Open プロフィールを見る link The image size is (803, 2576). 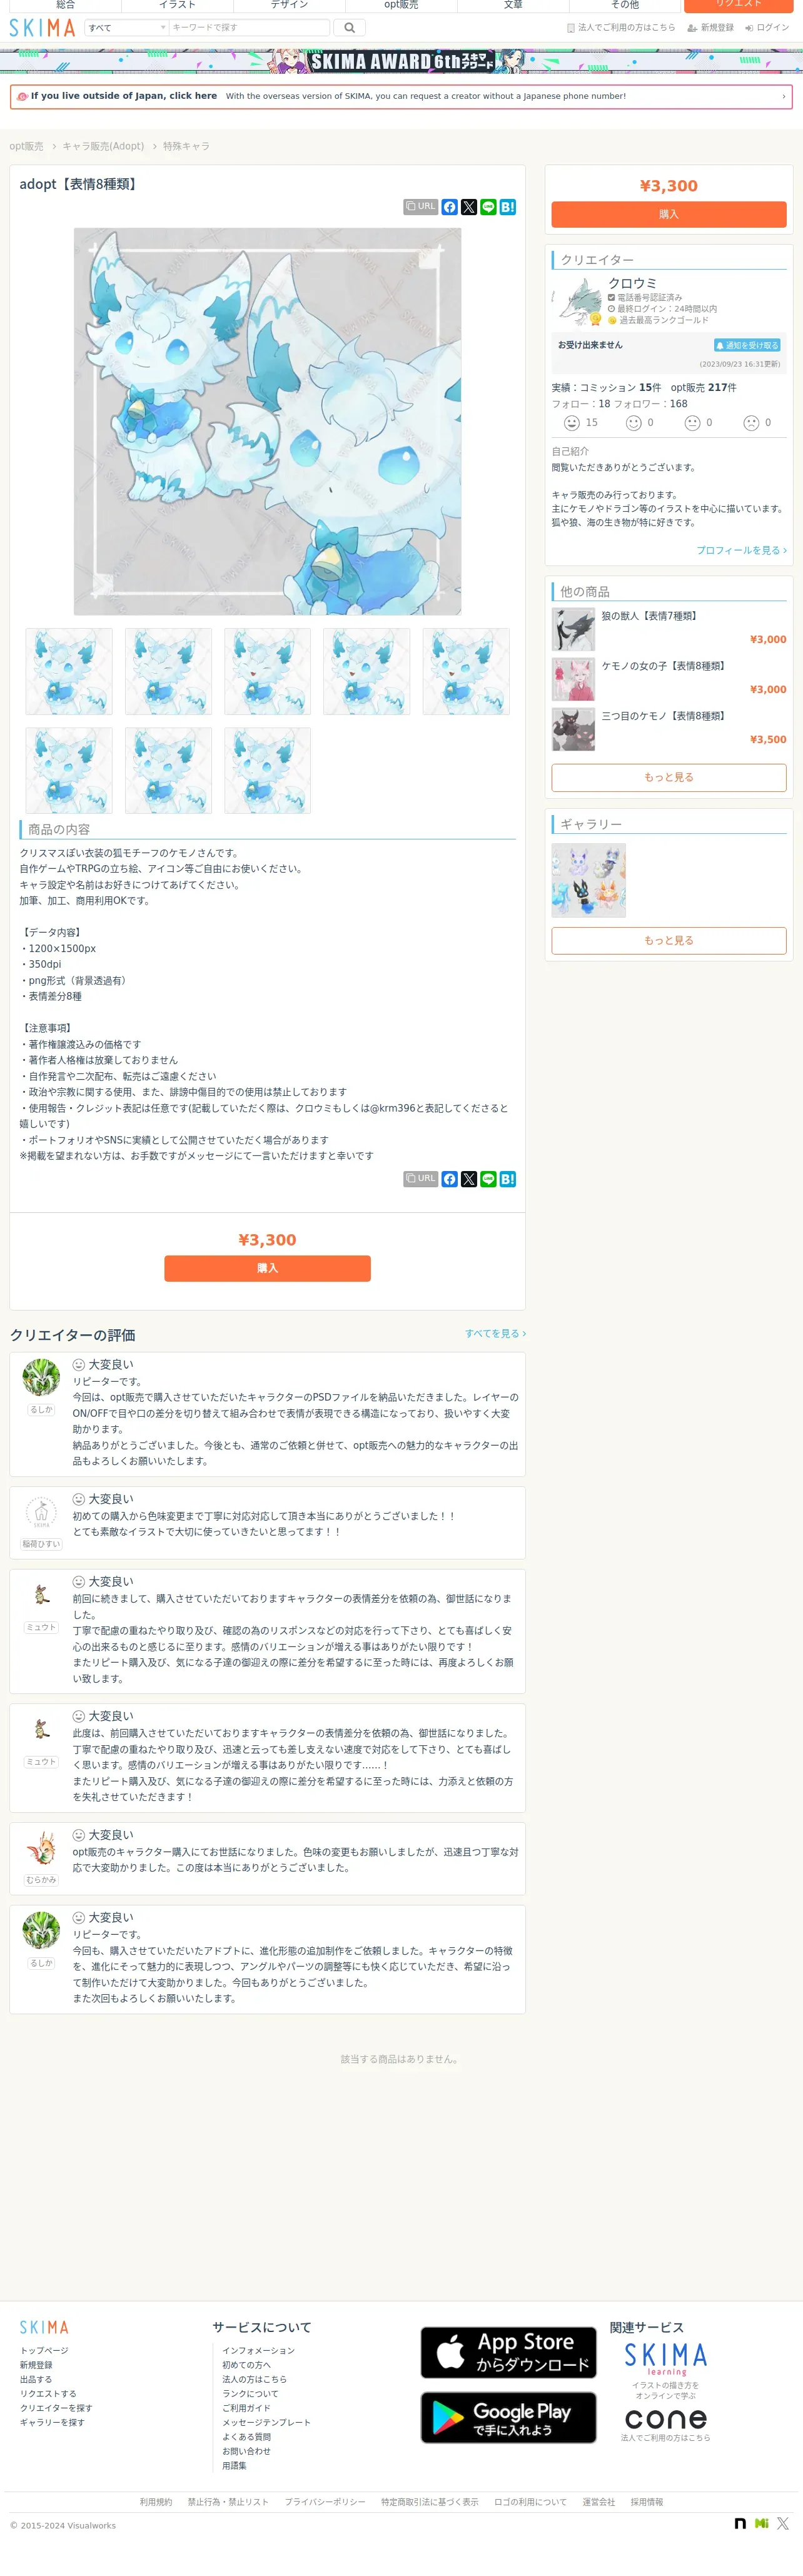coord(741,550)
